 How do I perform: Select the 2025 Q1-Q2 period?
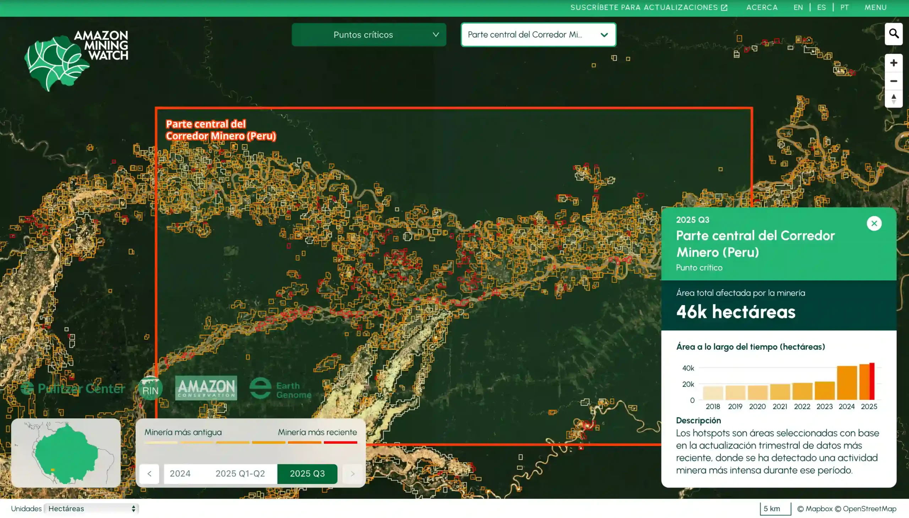(240, 474)
